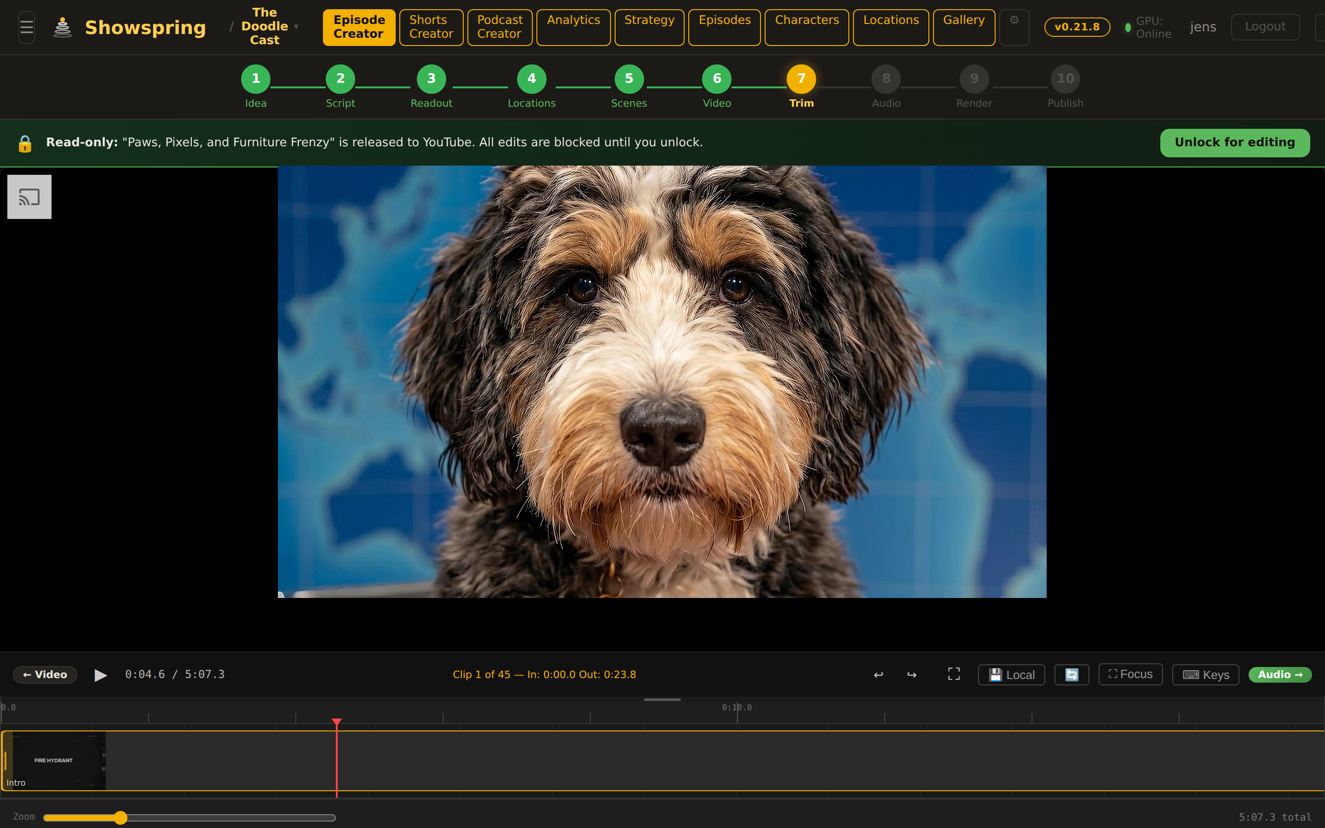
Task: Click the undo arrow in the playback bar
Action: (878, 674)
